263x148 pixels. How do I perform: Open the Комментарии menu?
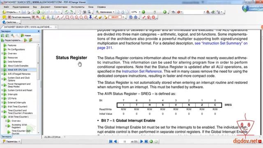61,7
